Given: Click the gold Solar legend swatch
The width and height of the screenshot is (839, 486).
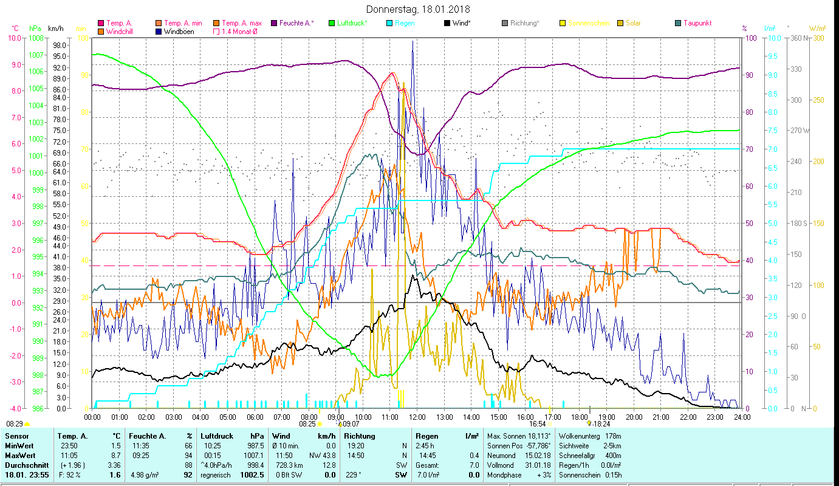Looking at the screenshot, I should tap(620, 23).
